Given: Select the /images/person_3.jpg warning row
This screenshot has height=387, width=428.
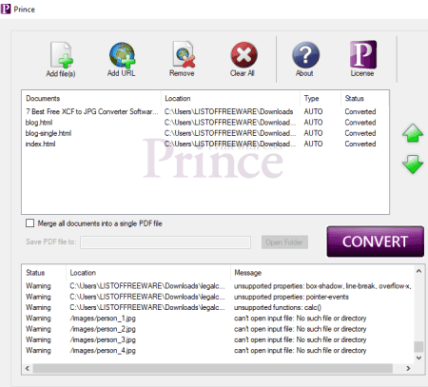Looking at the screenshot, I should 218,339.
